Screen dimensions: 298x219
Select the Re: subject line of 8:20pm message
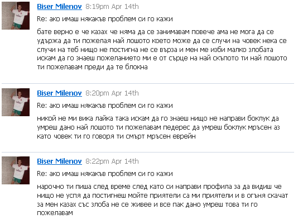(x=105, y=106)
